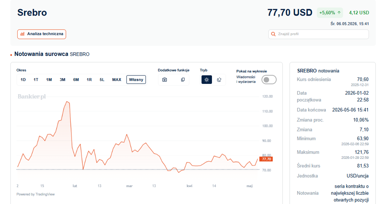379x204 pixels.
Task: Click the Śr. 06.05.2026, 15:41 timestamp
Action: (x=350, y=24)
